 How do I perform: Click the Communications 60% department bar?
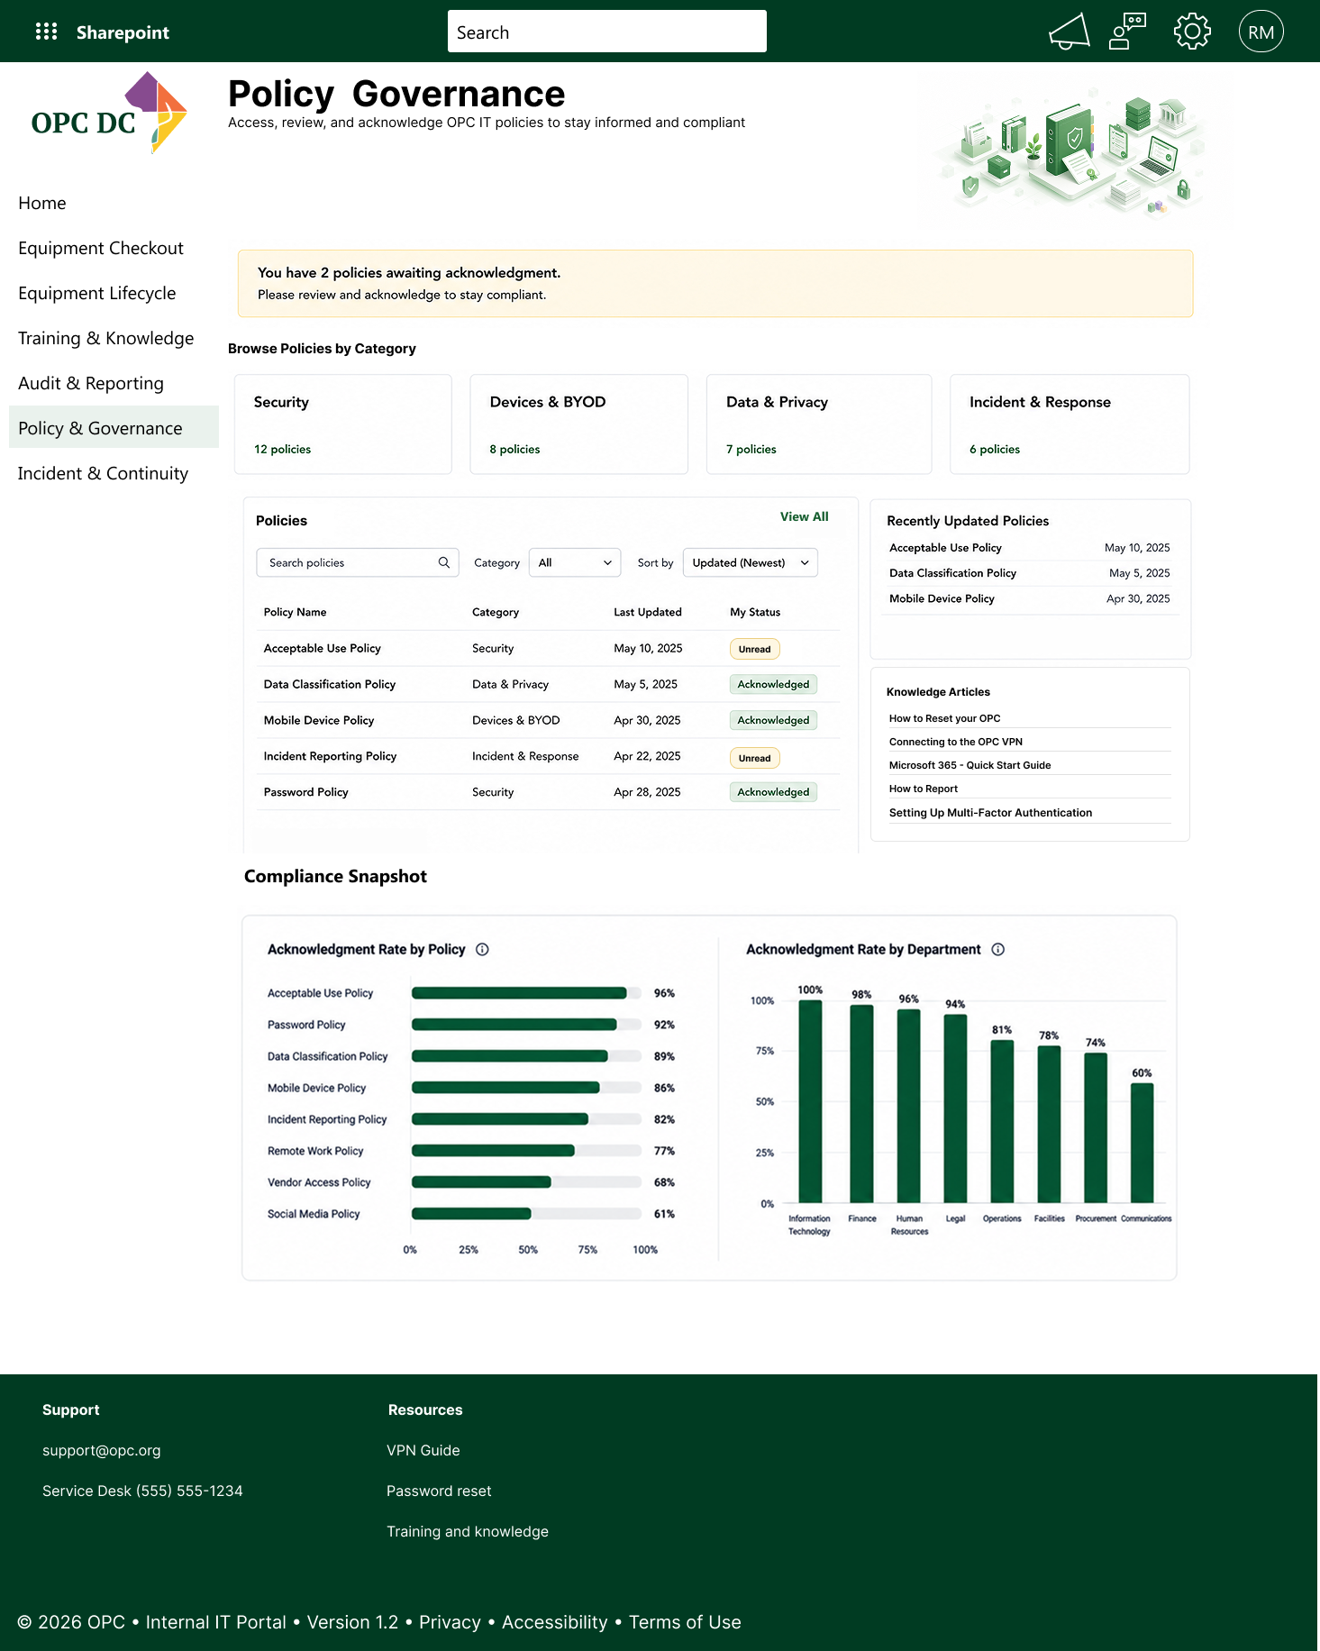click(x=1142, y=1143)
